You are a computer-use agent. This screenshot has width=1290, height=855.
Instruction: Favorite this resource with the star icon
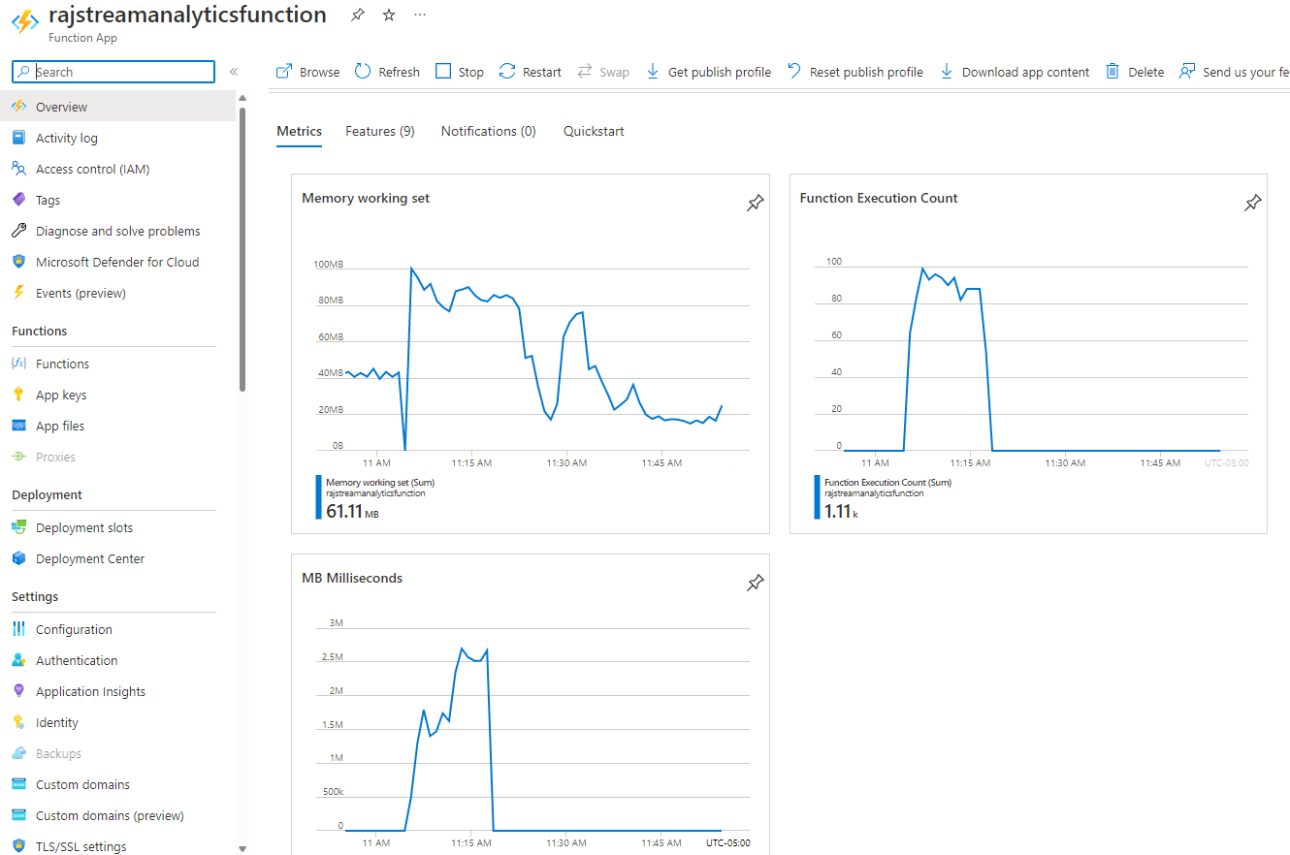(389, 15)
